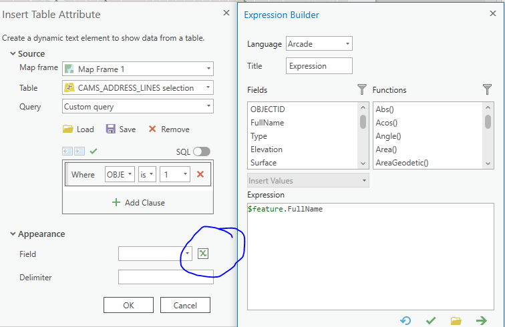Click the reset expression undo icon
Viewport: 505px width, 327px height.
pyautogui.click(x=405, y=321)
